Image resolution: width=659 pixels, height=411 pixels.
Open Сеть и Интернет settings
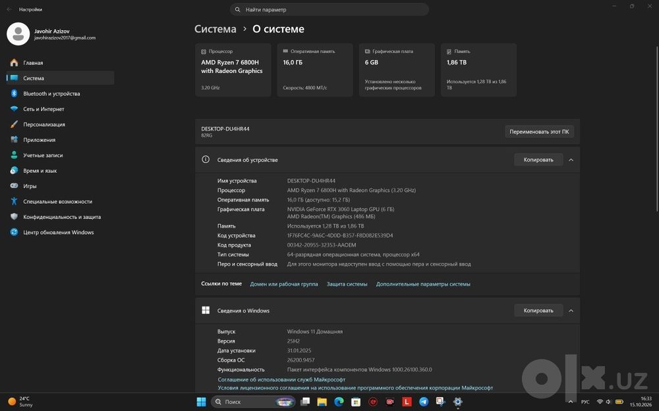pyautogui.click(x=60, y=109)
